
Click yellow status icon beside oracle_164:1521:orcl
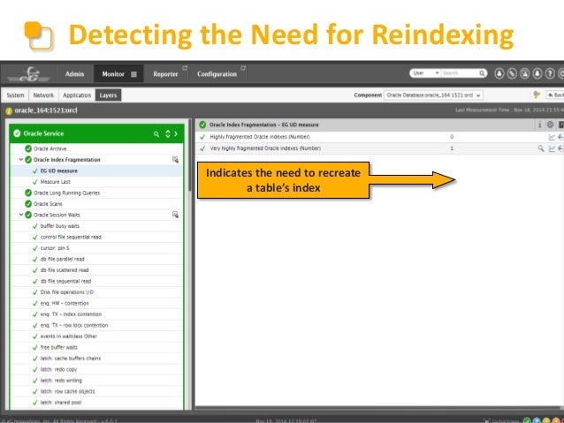[x=9, y=111]
